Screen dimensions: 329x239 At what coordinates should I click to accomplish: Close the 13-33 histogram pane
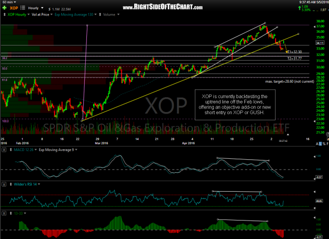tap(4, 213)
